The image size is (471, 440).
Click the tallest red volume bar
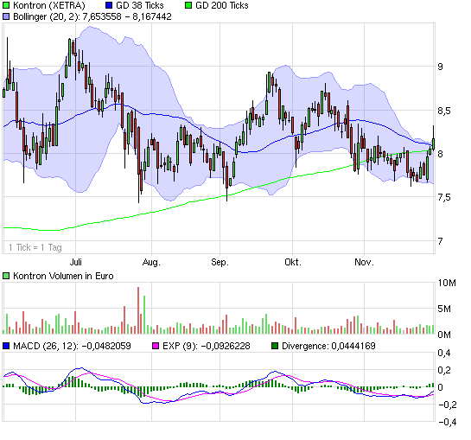click(138, 310)
